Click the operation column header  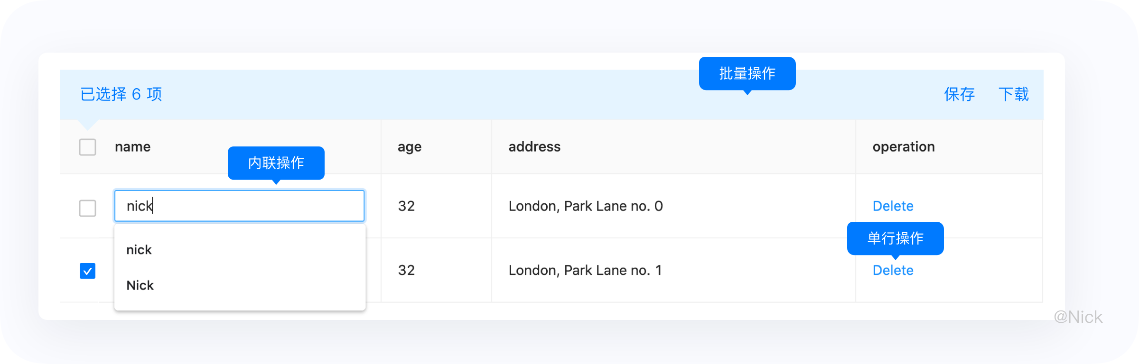904,147
